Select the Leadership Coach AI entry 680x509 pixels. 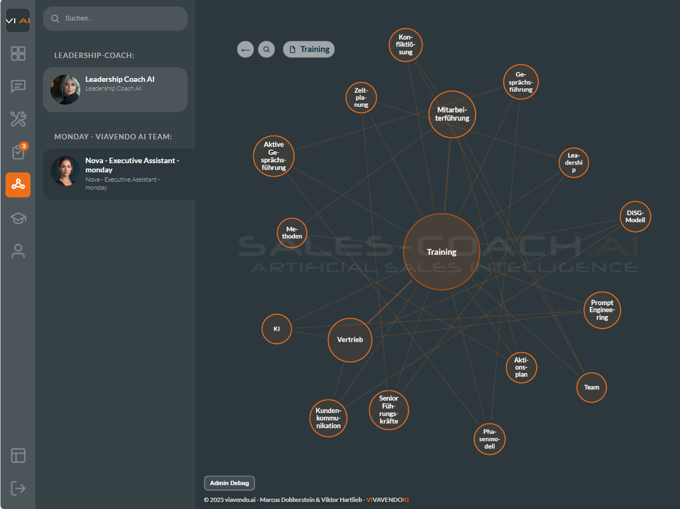click(x=115, y=89)
